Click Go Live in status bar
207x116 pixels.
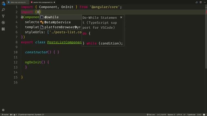[x=151, y=115]
